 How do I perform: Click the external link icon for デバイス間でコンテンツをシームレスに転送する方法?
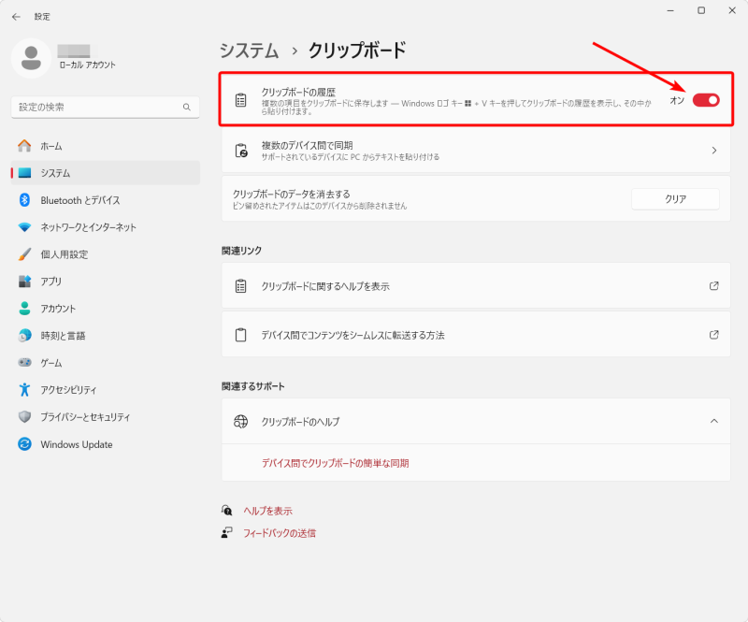pos(713,335)
